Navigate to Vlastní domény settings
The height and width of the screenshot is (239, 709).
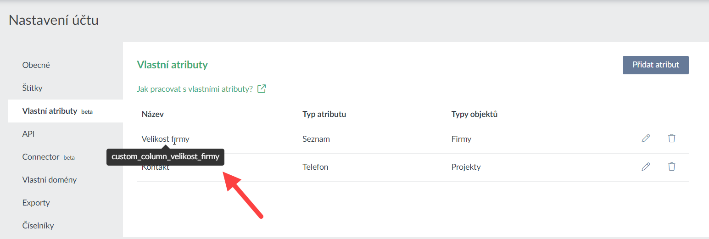tap(50, 180)
